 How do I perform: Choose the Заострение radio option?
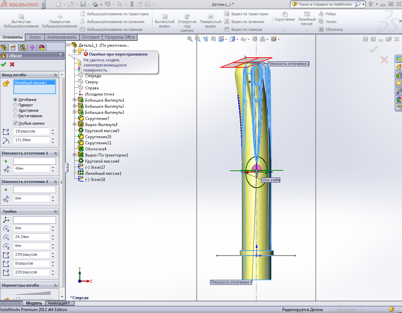click(15, 110)
